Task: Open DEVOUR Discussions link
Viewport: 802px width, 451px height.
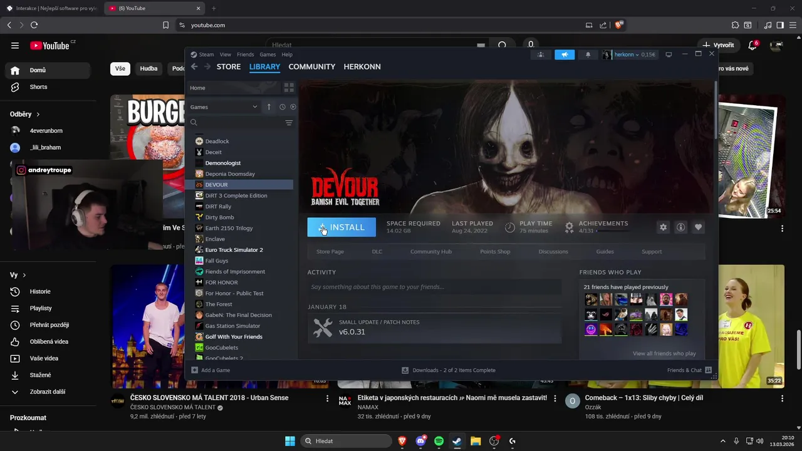Action: [x=553, y=252]
